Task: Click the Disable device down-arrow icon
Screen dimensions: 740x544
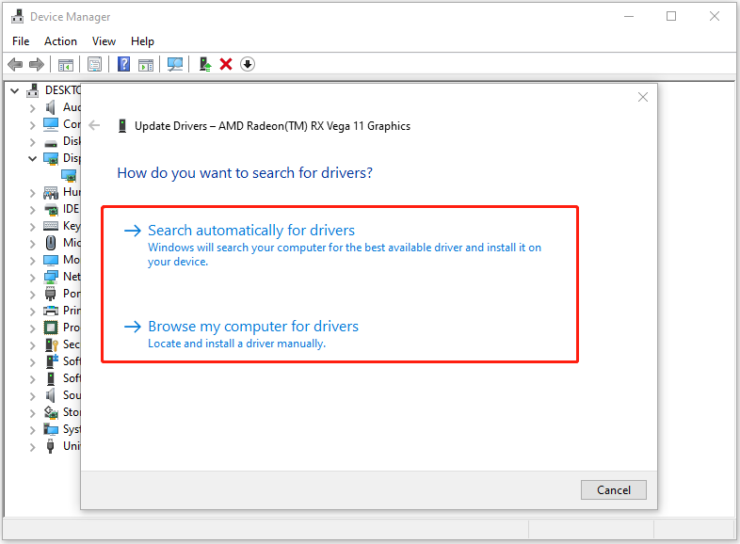Action: [248, 64]
